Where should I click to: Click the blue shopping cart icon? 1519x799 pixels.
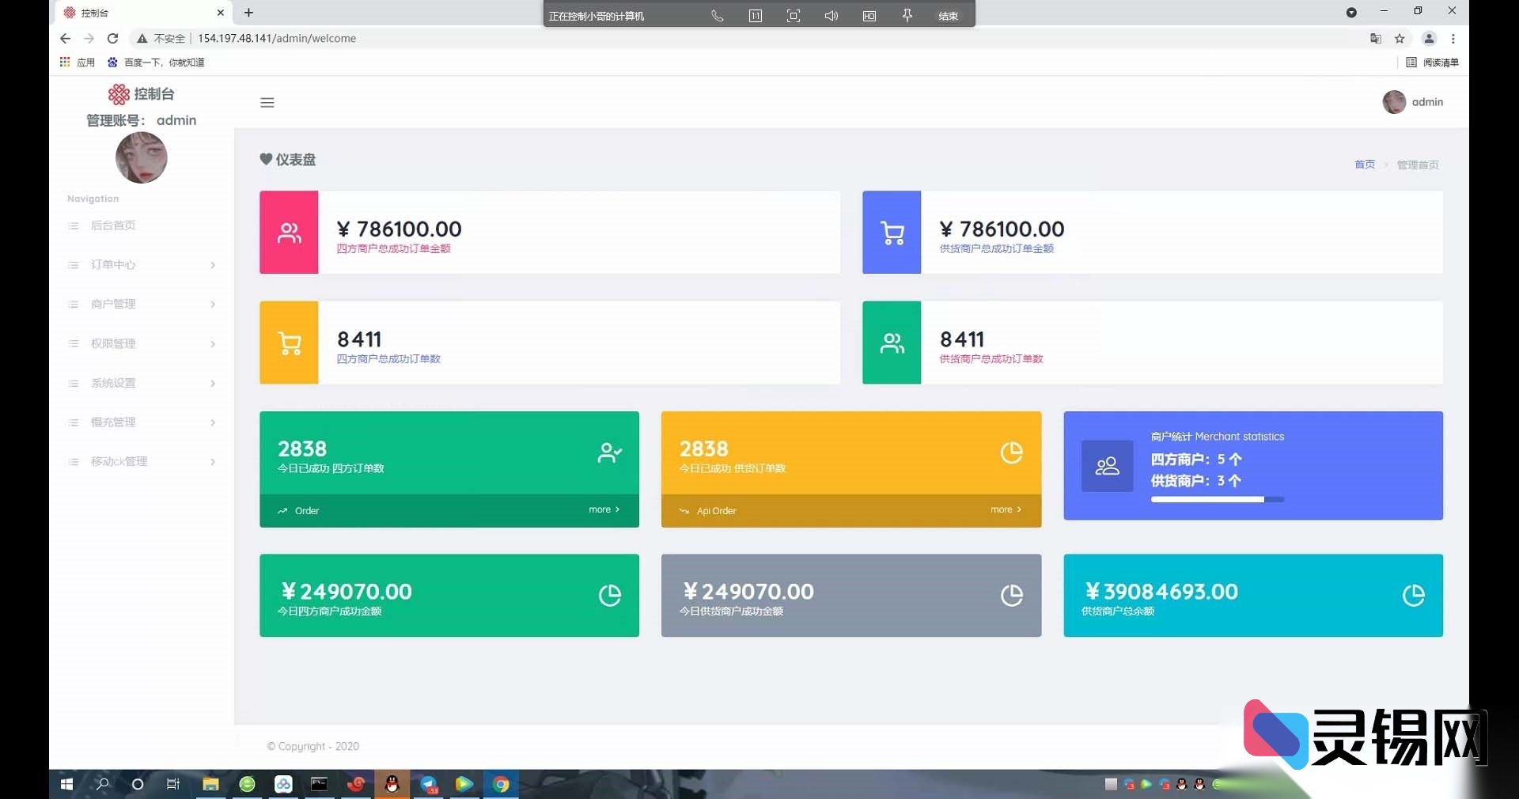point(892,233)
